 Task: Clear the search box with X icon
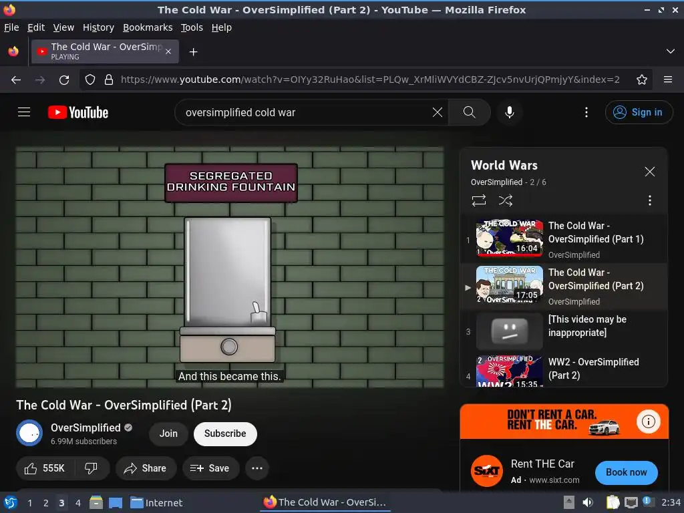click(x=437, y=112)
